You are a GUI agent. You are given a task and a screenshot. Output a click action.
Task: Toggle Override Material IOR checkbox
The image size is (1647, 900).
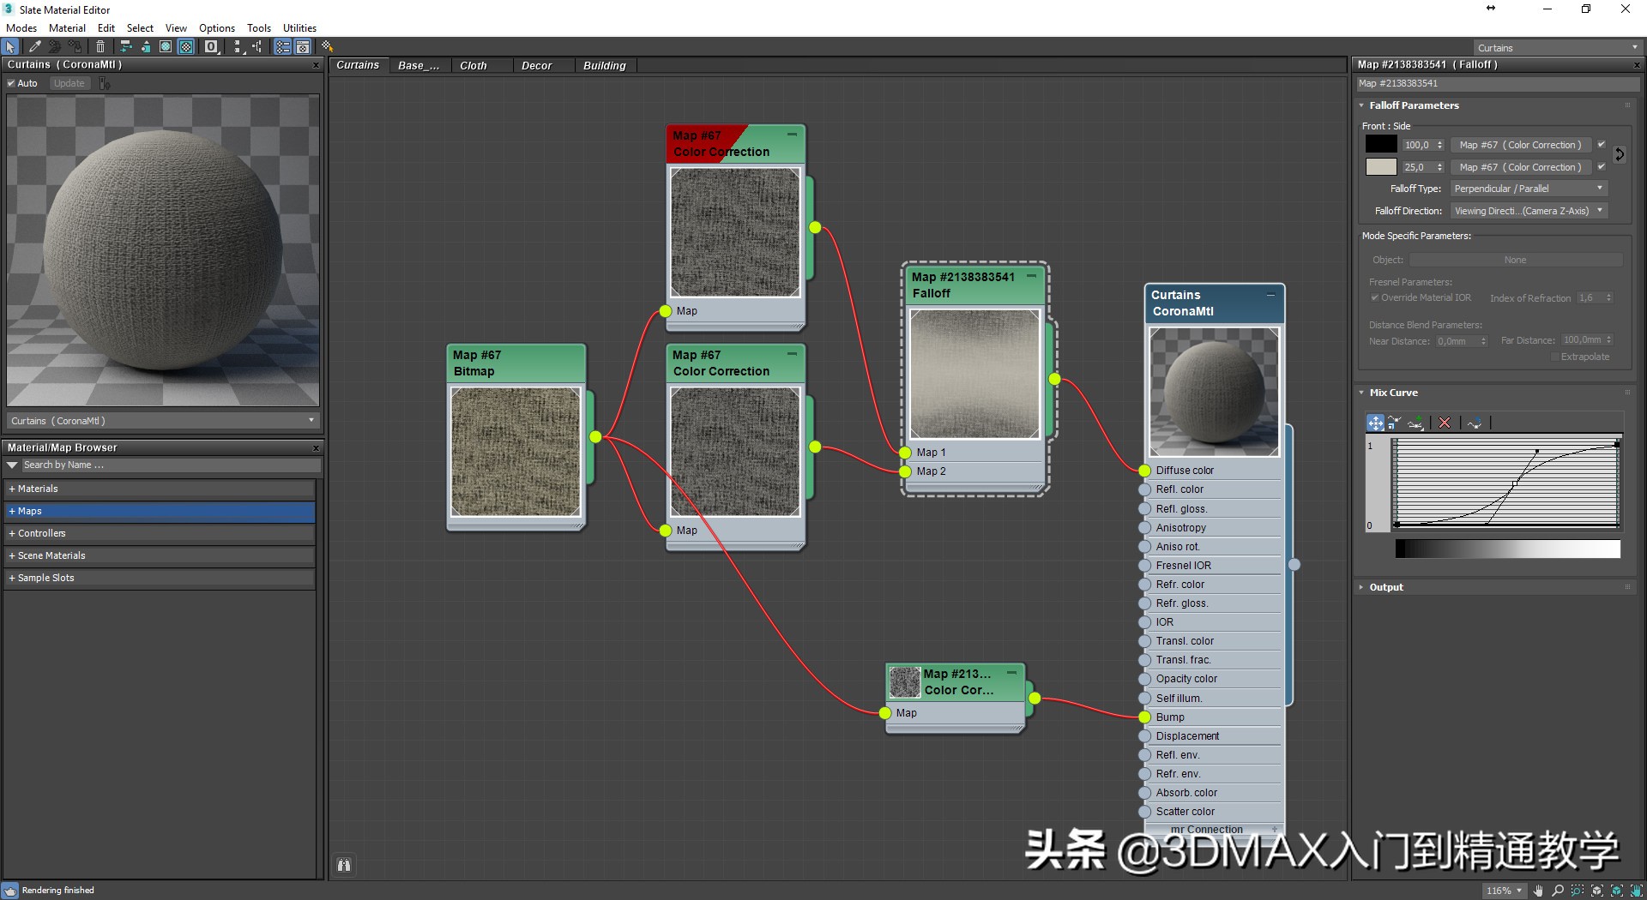pos(1373,297)
